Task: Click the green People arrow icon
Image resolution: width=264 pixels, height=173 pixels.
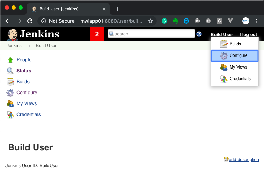Action: pyautogui.click(x=10, y=60)
